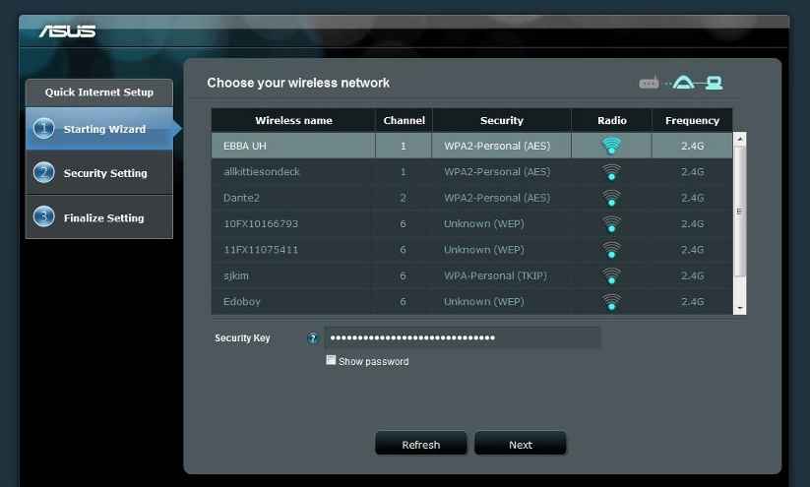Click the repeater icon in connection diagram
Screen dimensions: 810x487
pos(683,82)
